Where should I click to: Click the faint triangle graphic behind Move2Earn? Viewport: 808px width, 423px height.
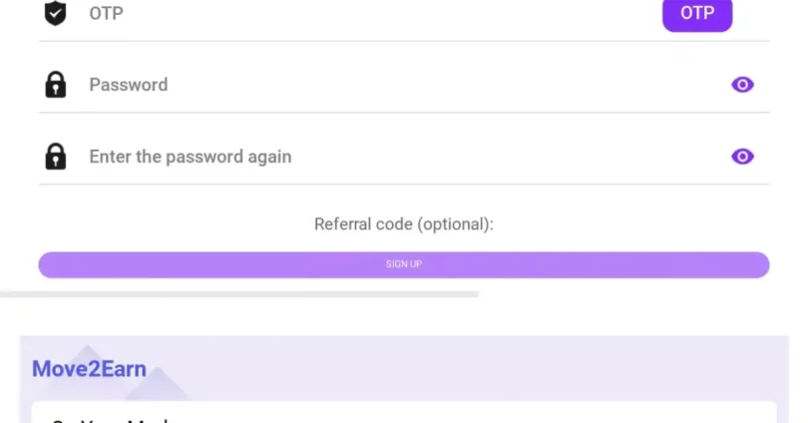(x=158, y=384)
